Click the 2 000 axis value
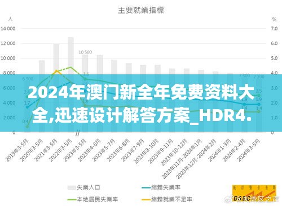The width and height of the screenshot is (282, 206). click(x=9, y=118)
